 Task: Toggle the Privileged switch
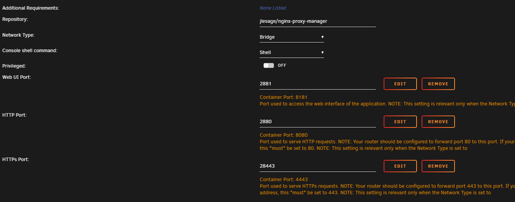point(268,66)
